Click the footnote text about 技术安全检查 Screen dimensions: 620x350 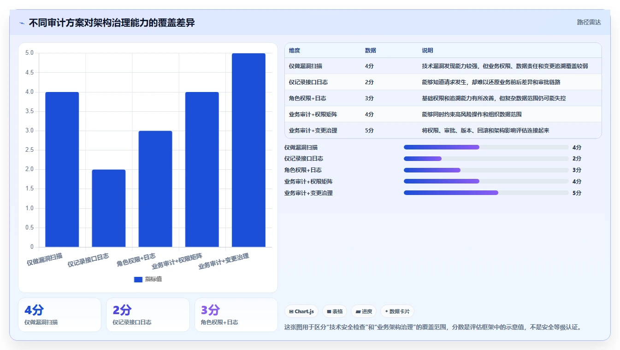[433, 327]
